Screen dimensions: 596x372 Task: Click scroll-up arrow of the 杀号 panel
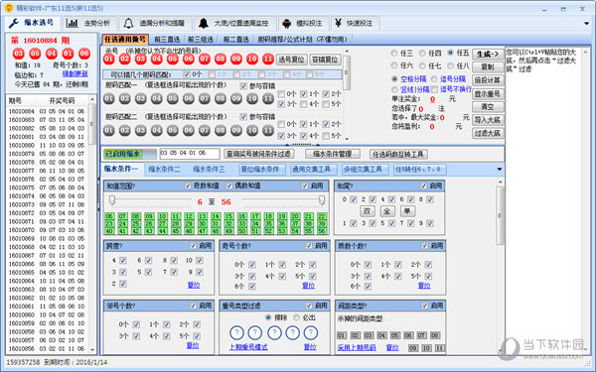coord(347,51)
